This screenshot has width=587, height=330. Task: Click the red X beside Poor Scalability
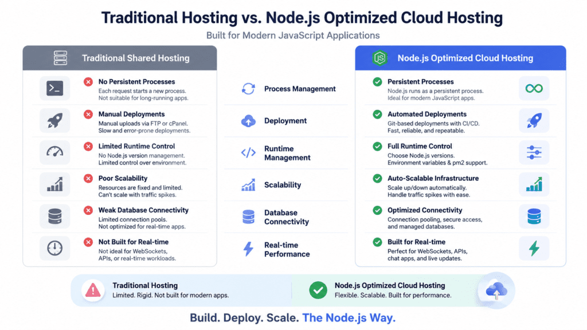tap(88, 179)
